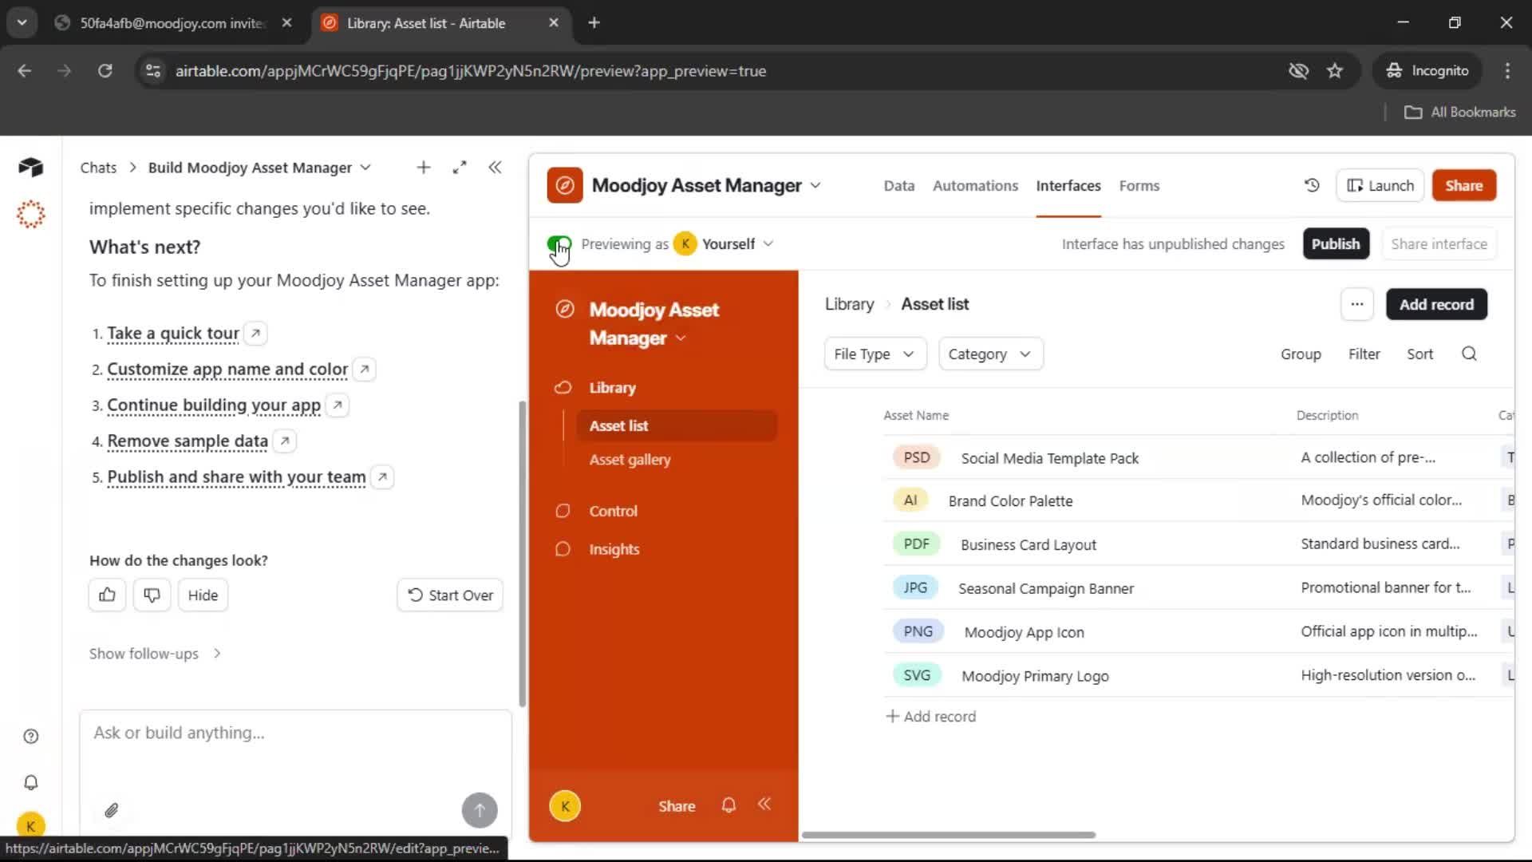The image size is (1532, 862).
Task: Reload the browser page
Action: coord(105,71)
